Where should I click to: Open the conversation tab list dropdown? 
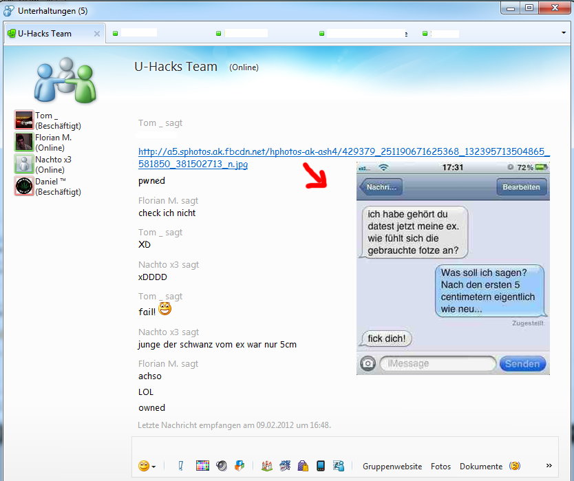pos(564,33)
